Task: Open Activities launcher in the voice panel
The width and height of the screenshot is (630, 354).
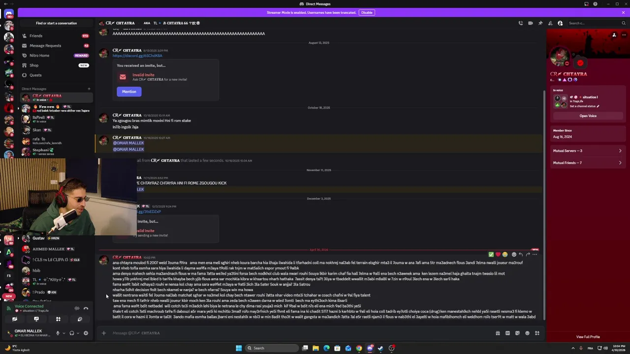Action: 58,319
